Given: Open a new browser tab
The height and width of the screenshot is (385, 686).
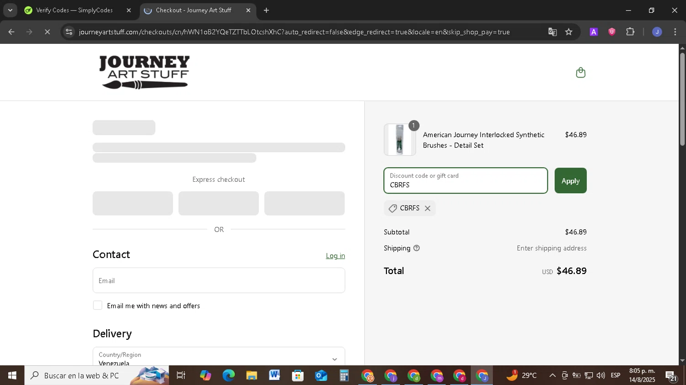Looking at the screenshot, I should tap(266, 10).
